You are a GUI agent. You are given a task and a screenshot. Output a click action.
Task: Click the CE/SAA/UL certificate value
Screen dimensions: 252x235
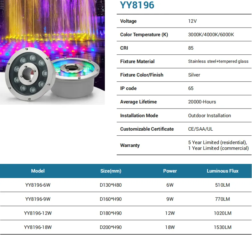click(x=200, y=129)
